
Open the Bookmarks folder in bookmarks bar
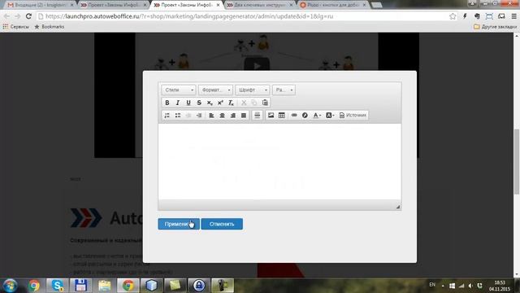click(50, 27)
